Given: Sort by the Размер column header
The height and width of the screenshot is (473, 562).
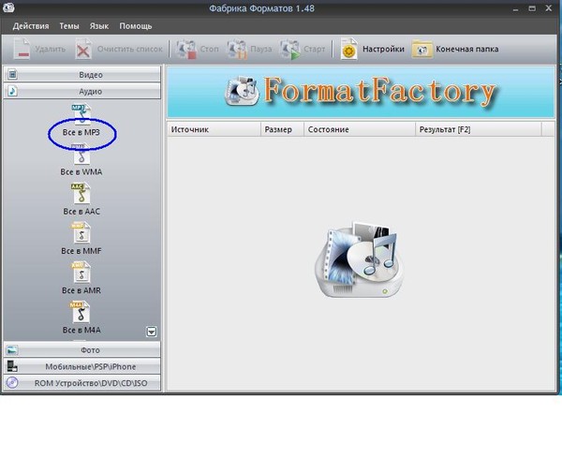Looking at the screenshot, I should tap(282, 129).
